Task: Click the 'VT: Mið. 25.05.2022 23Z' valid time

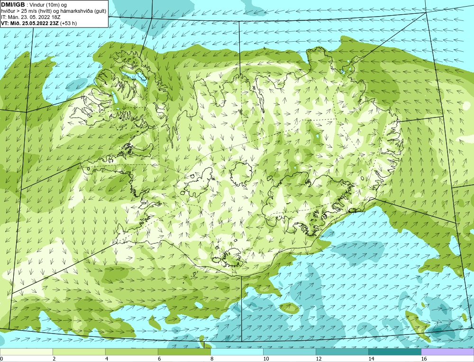Action: [30, 23]
